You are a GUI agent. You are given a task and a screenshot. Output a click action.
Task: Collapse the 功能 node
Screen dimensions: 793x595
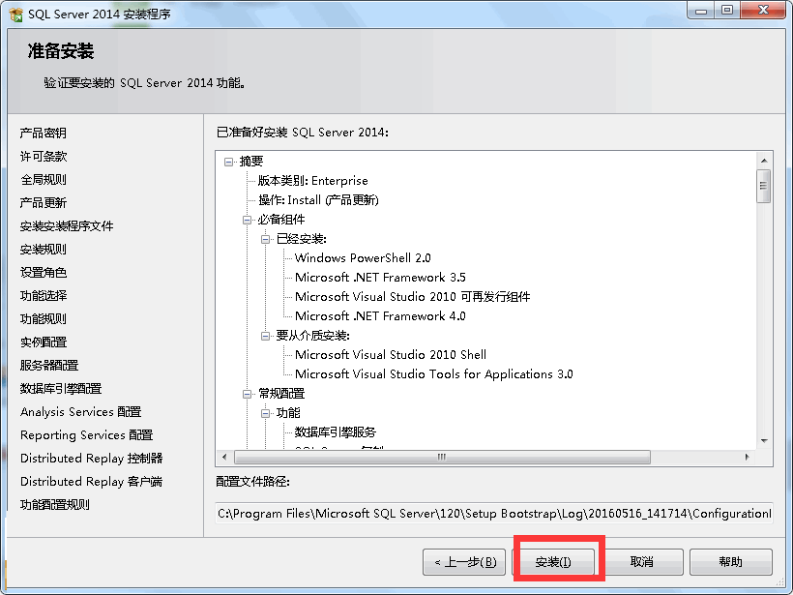coord(264,413)
